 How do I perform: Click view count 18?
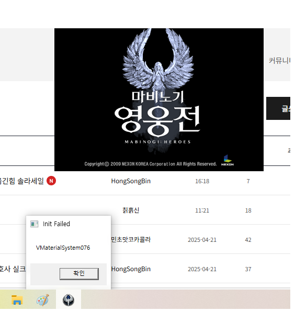point(248,210)
